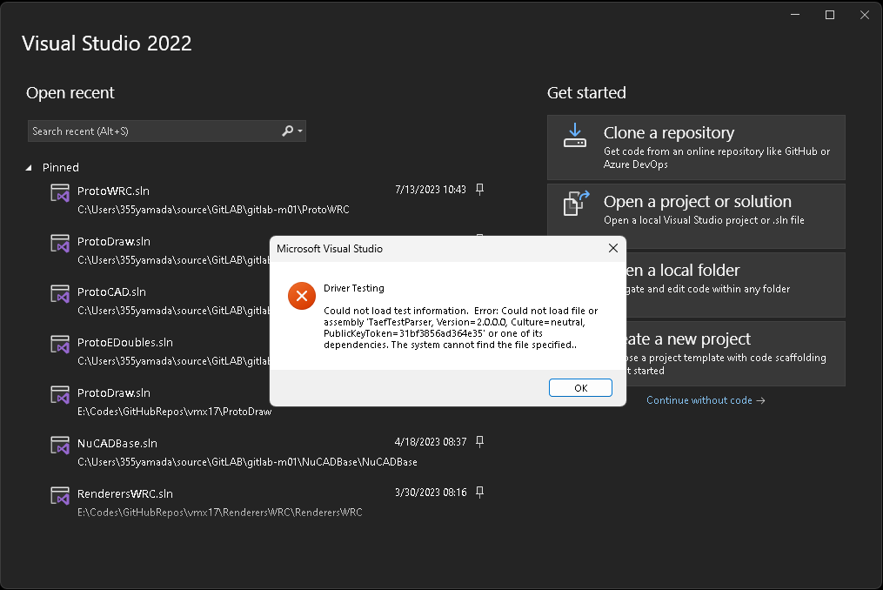Click icon of ProtoDraw.sln in E:\Codes

[x=60, y=394]
